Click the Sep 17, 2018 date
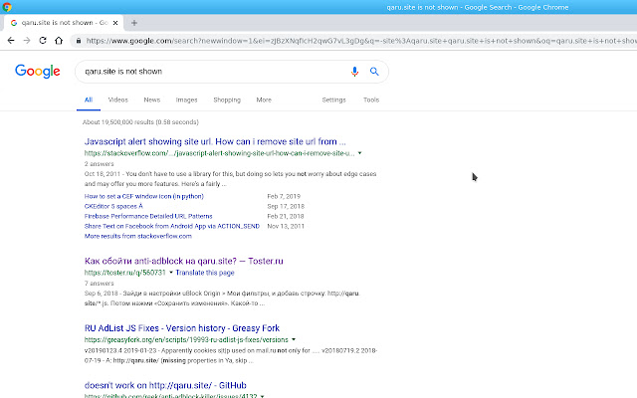Image resolution: width=637 pixels, height=398 pixels. point(286,206)
